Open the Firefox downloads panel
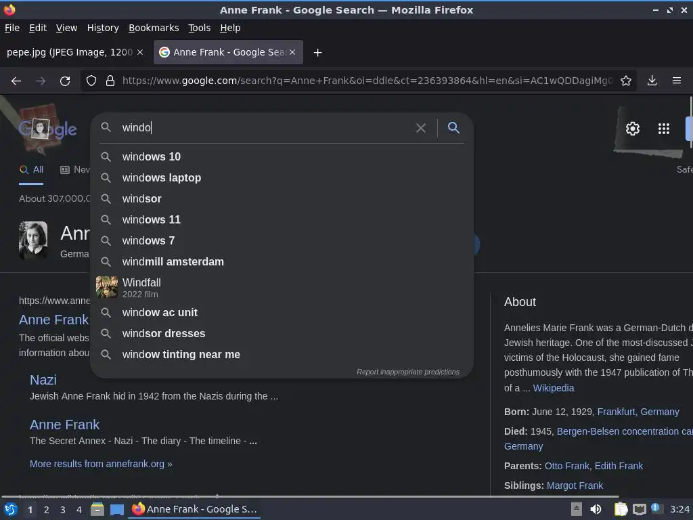This screenshot has height=520, width=693. [652, 81]
